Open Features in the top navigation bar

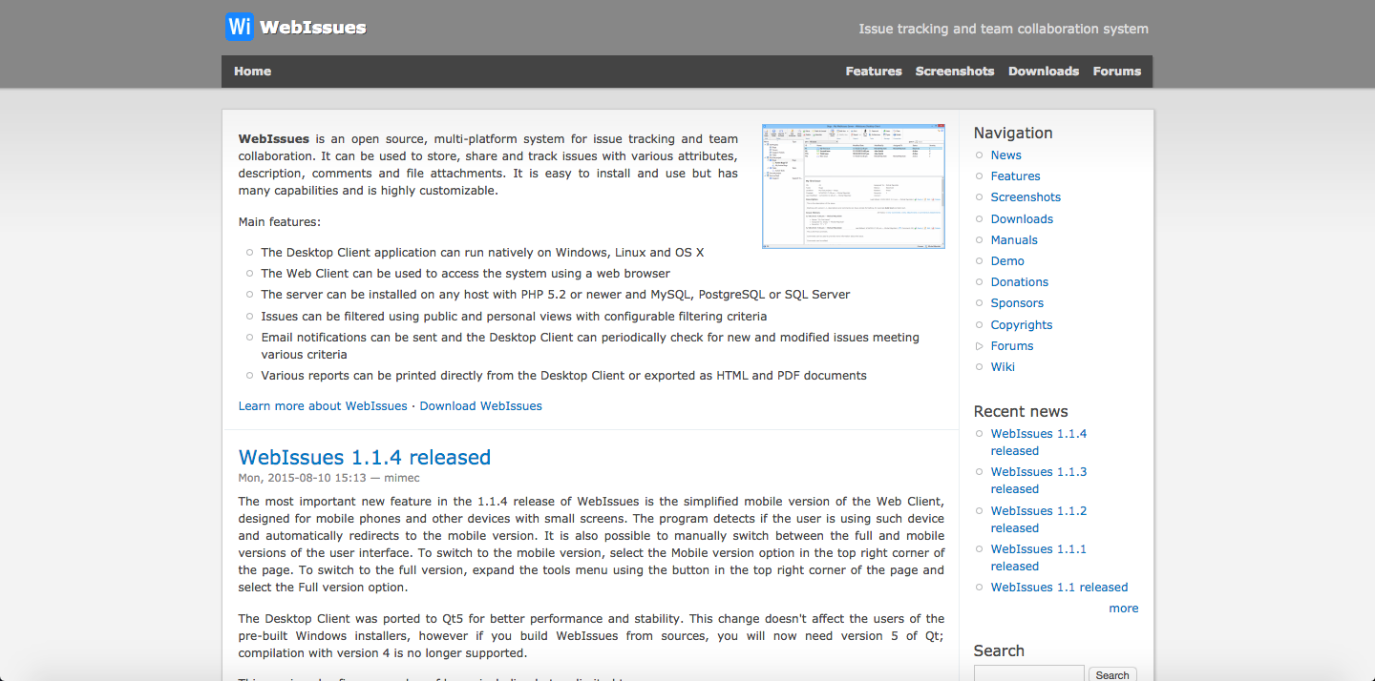(x=873, y=72)
